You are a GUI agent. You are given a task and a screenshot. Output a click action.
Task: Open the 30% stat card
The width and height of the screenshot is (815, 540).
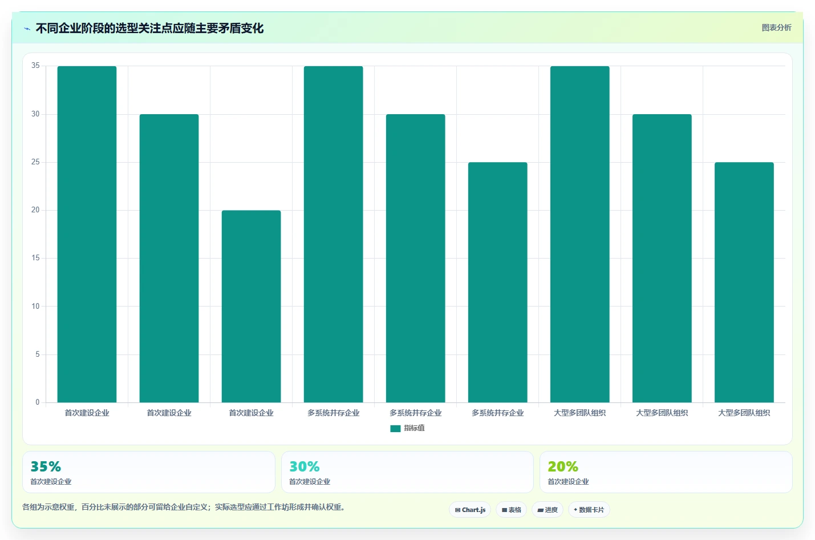tap(407, 472)
